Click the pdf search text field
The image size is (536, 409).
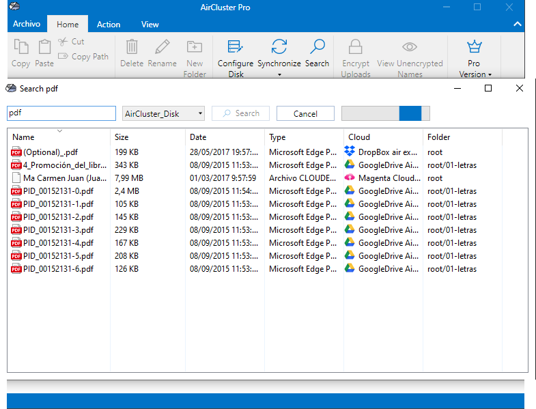pyautogui.click(x=61, y=113)
